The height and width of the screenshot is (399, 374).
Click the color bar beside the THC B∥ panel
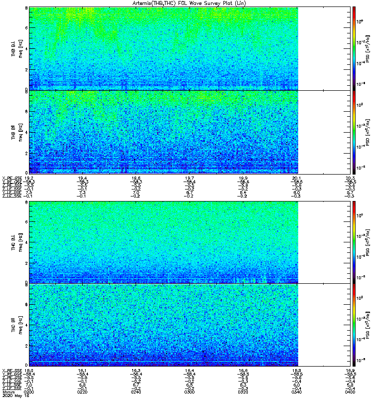354,325
